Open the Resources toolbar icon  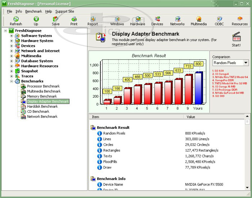[x=240, y=21]
